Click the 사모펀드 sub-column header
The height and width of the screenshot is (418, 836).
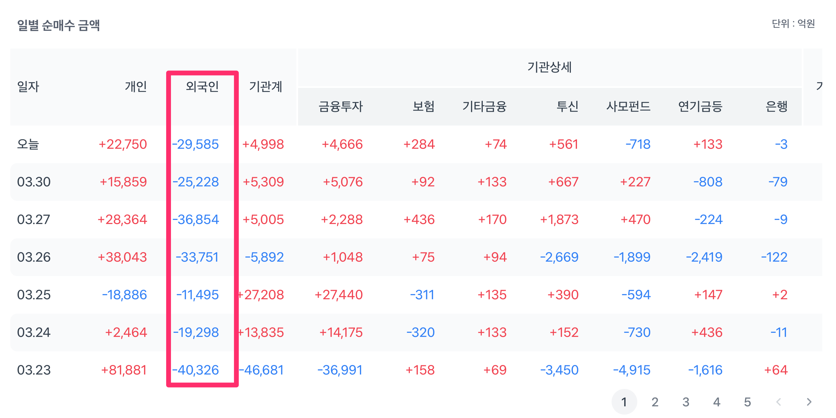pyautogui.click(x=628, y=106)
